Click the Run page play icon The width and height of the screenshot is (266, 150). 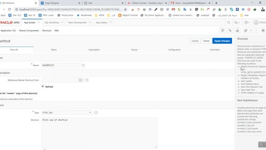263,30
